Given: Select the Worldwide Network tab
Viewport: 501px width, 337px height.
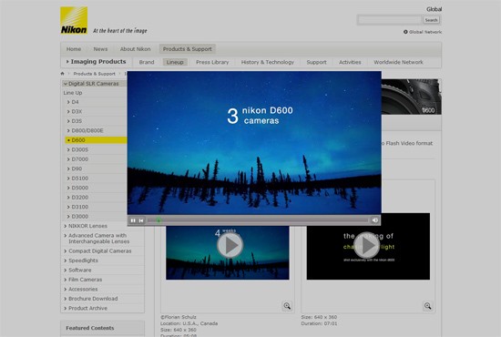Looking at the screenshot, I should 398,62.
